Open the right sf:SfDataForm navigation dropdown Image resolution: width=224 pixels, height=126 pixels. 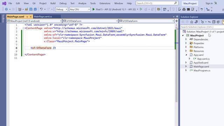point(147,21)
